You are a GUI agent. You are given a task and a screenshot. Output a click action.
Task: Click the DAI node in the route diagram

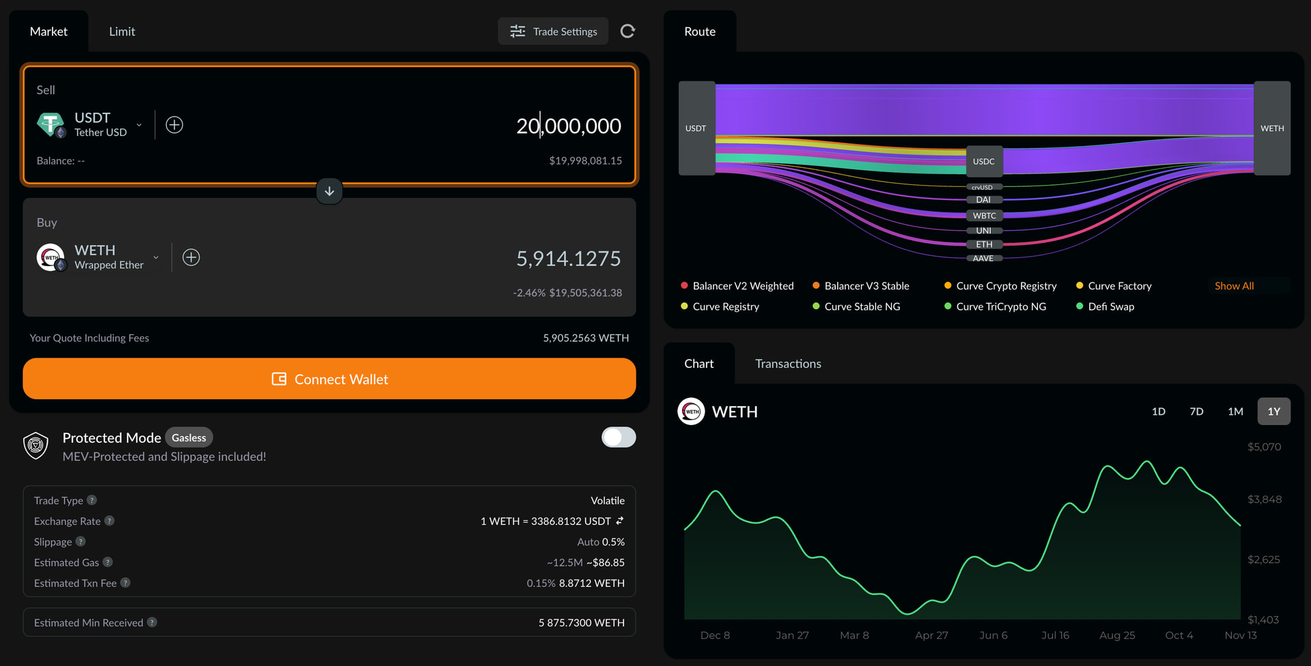click(984, 200)
